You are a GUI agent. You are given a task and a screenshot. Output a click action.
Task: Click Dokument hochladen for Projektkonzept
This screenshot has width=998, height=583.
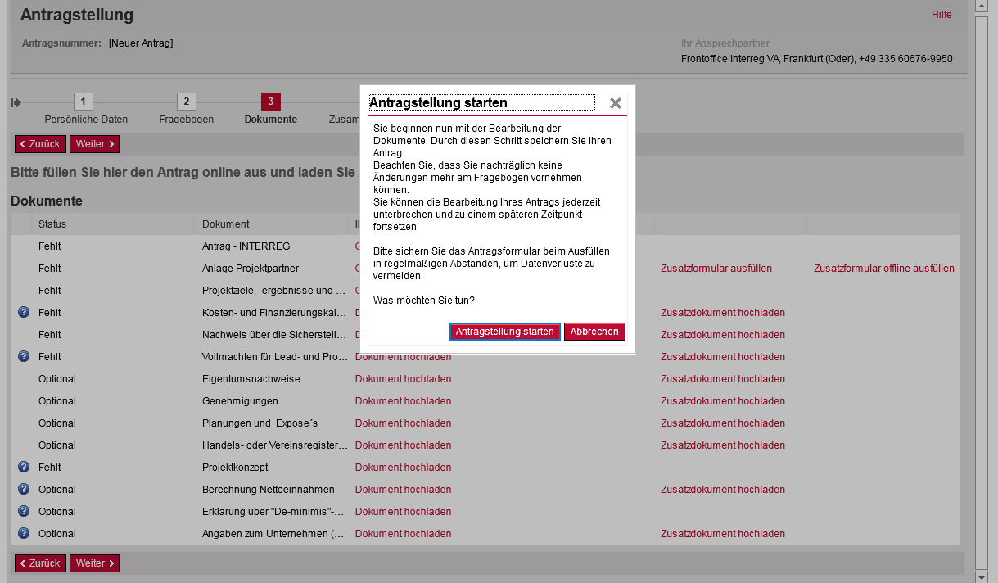pyautogui.click(x=403, y=468)
